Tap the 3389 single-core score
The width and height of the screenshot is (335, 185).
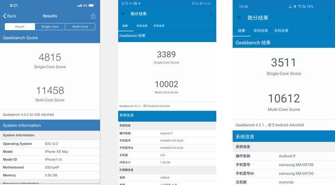[167, 55]
